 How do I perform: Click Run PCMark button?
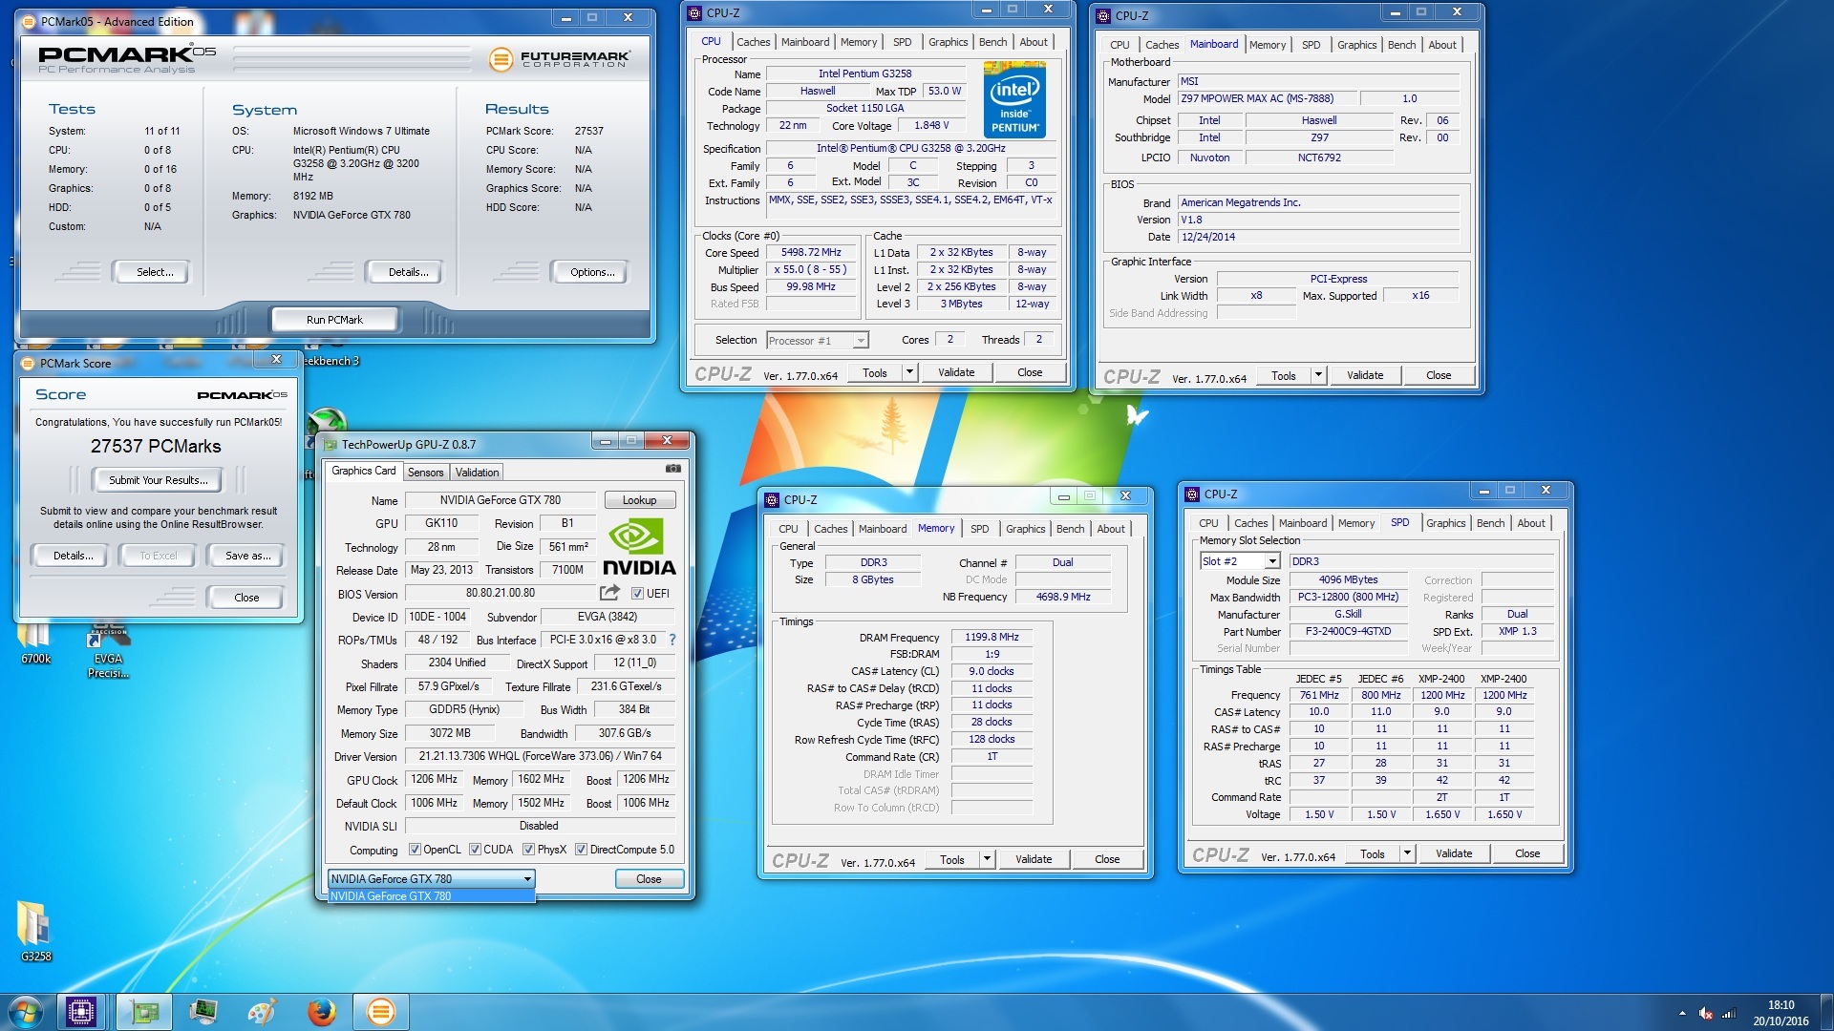tap(334, 320)
